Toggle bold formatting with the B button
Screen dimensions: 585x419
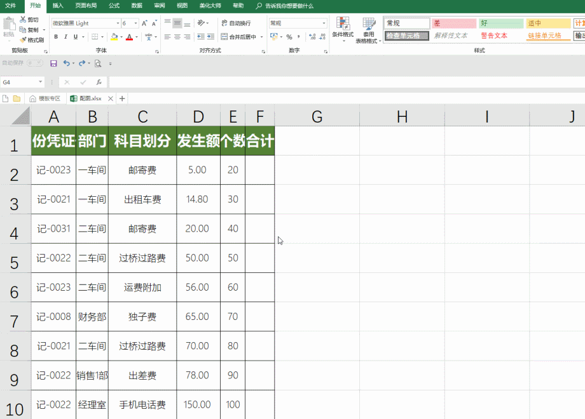click(56, 37)
